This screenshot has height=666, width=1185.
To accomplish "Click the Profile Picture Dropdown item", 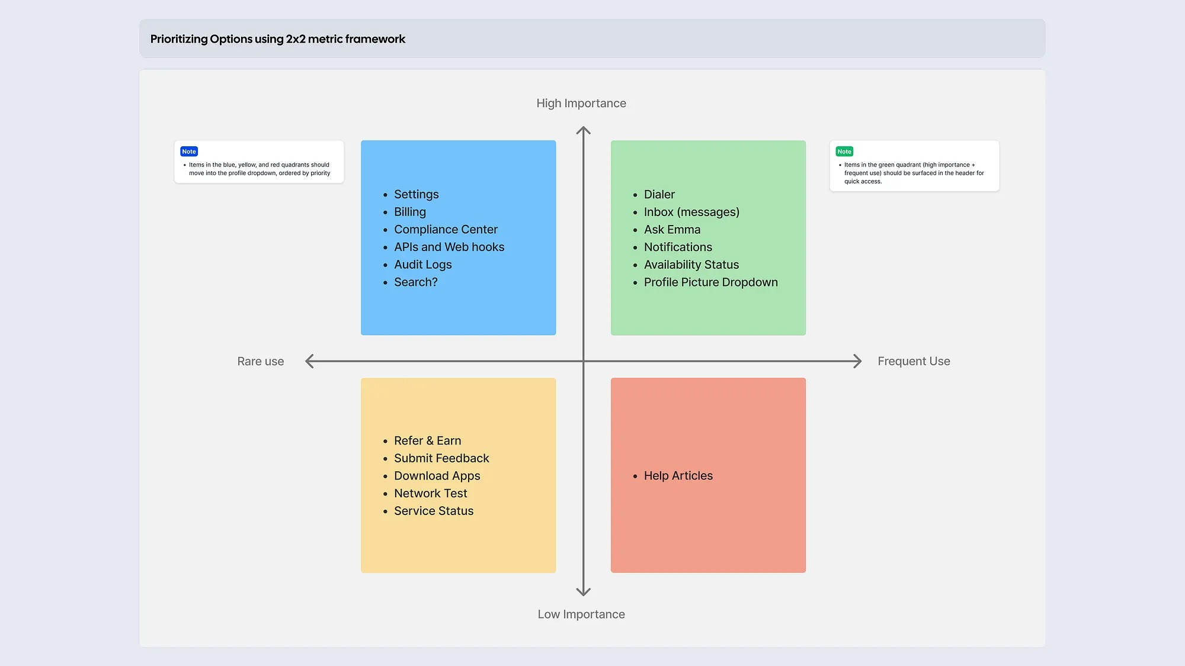I will click(710, 282).
